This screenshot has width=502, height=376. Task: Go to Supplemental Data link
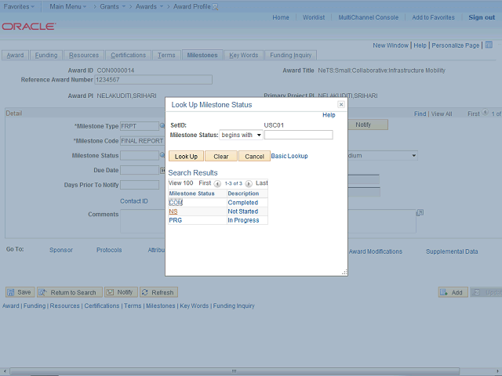coord(452,251)
